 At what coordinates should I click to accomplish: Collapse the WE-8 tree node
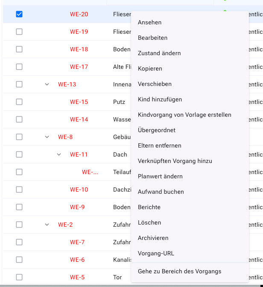tap(47, 137)
